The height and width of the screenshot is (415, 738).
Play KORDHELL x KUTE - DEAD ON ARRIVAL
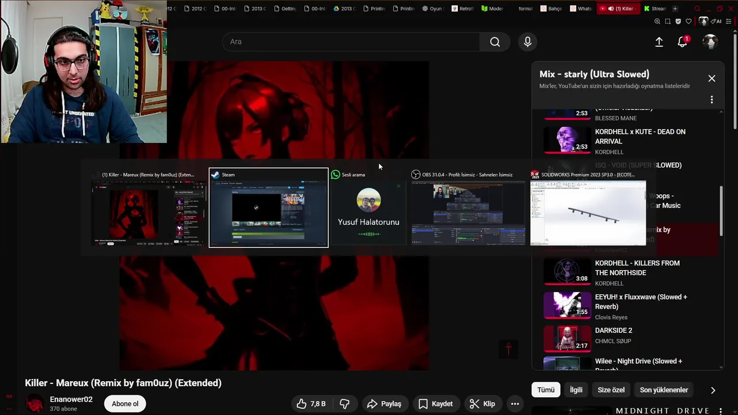pyautogui.click(x=640, y=137)
